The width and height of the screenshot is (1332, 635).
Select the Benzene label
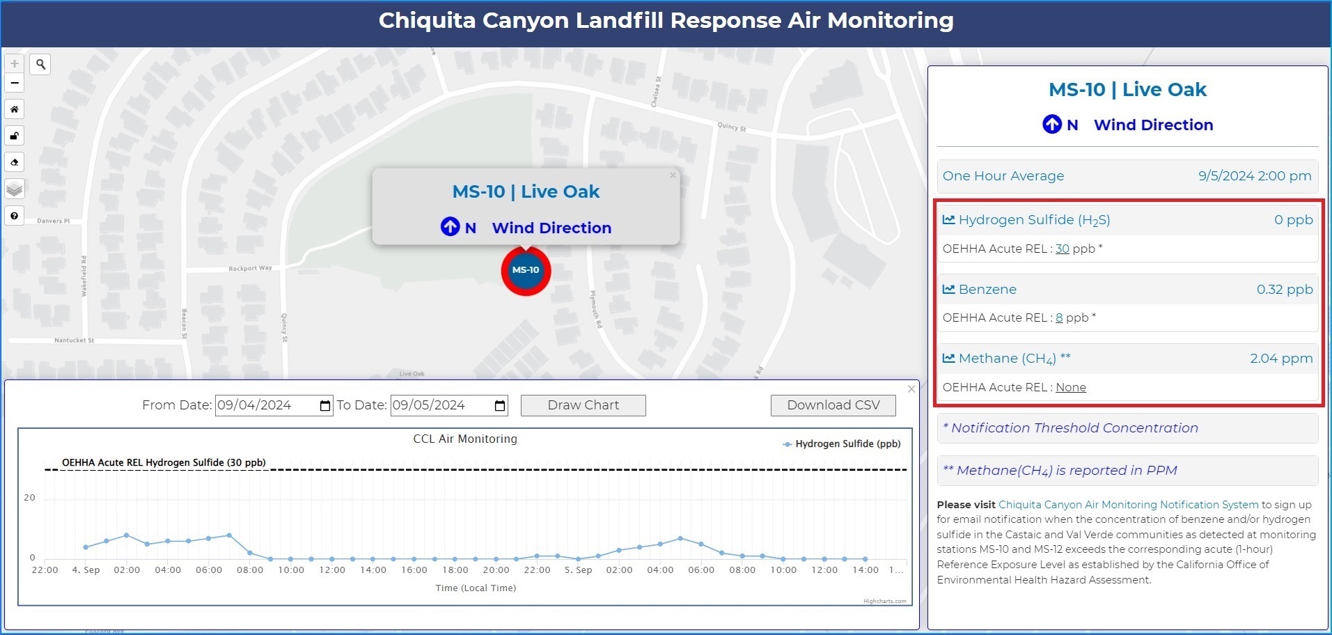987,289
